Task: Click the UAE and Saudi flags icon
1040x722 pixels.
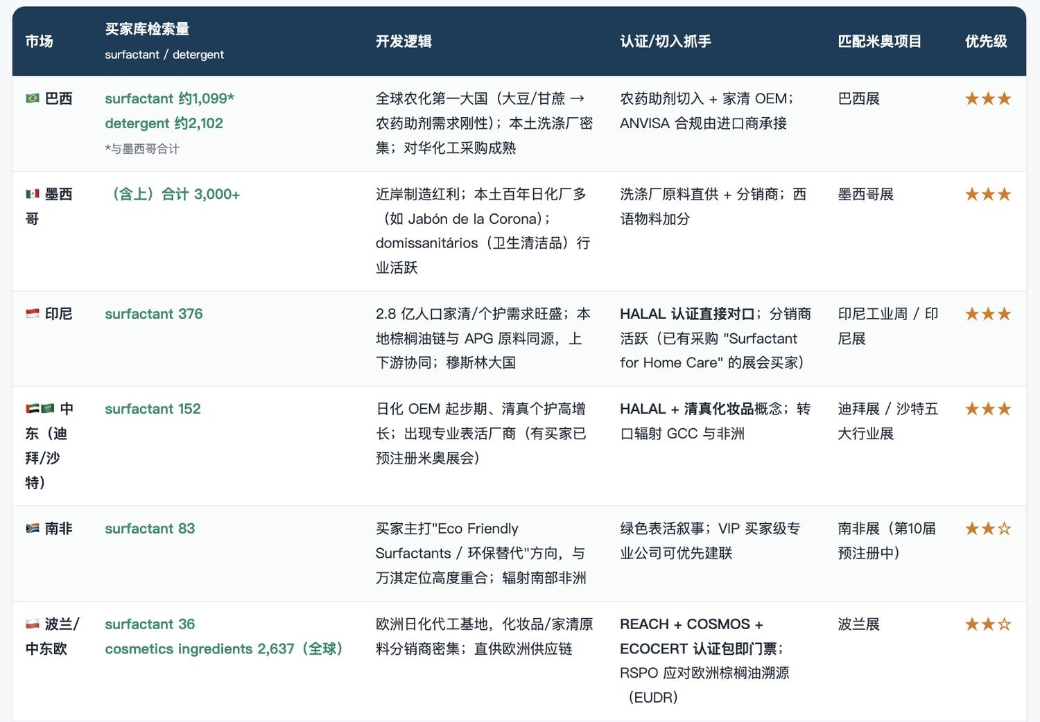Action: (x=40, y=409)
